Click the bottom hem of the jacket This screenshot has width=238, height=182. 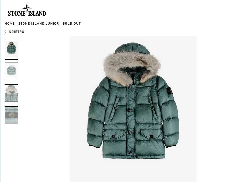click(134, 157)
